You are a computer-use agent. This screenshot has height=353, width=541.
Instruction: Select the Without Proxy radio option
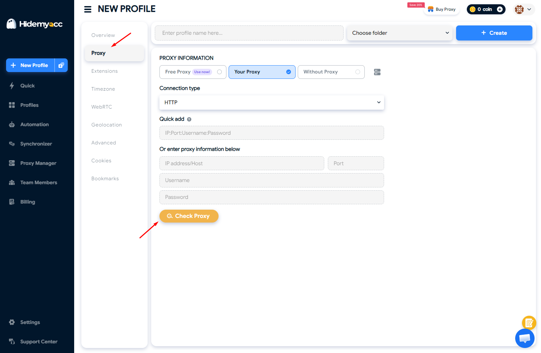click(357, 72)
